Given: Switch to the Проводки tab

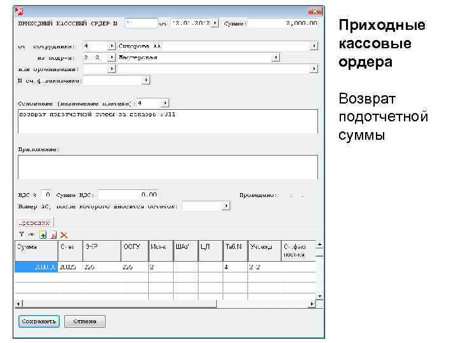Looking at the screenshot, I should pyautogui.click(x=34, y=223).
